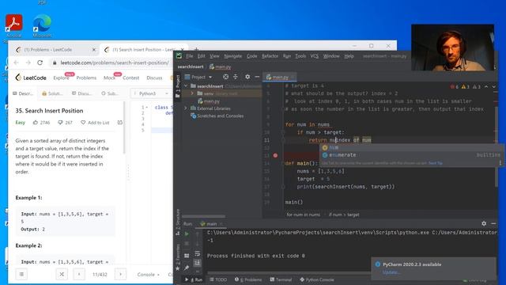Toggle the breakpoint on line 13

275,155
